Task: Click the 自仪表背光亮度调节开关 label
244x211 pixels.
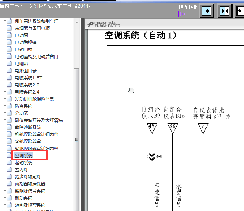Action: coord(212,113)
